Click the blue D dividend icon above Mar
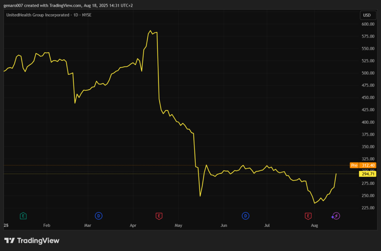Screen dimensions: 381x251 tap(99, 216)
